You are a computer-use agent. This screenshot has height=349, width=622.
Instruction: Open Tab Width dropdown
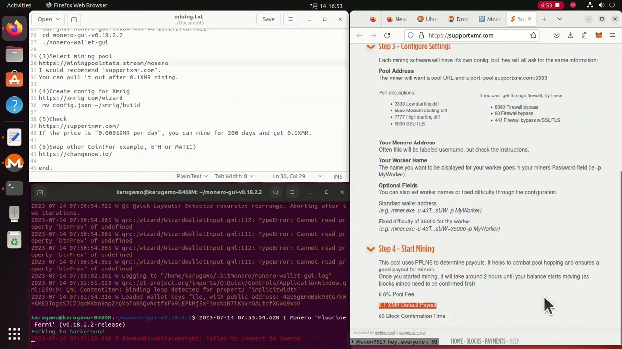(234, 176)
